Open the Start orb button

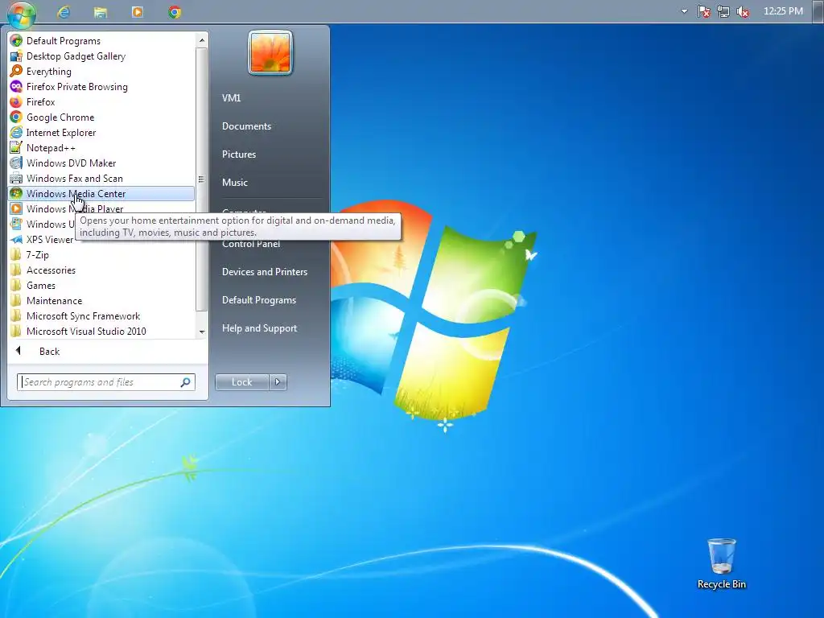coord(22,13)
